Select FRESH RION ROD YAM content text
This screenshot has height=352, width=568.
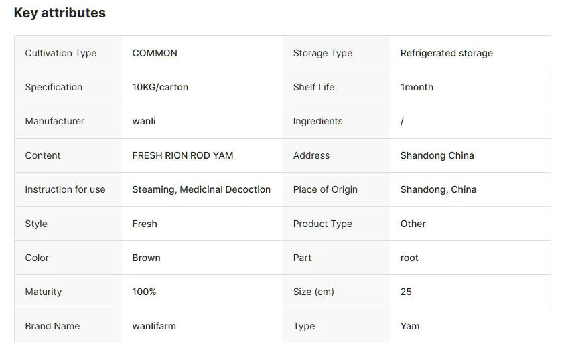[183, 155]
